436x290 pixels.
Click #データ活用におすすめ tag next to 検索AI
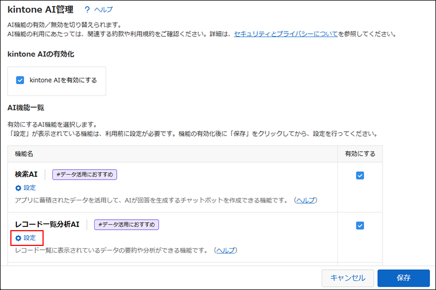click(x=84, y=175)
